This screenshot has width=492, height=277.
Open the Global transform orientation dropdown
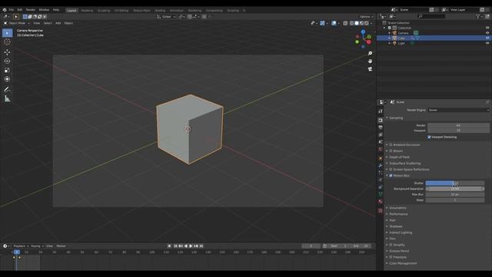pyautogui.click(x=166, y=17)
